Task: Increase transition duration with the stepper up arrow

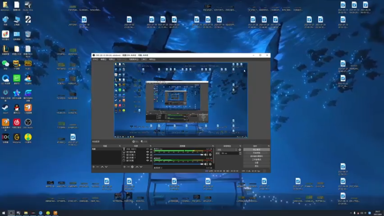Action: 240,152
